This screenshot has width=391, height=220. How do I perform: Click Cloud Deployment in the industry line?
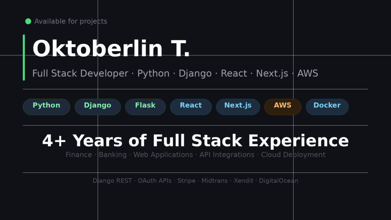293,155
